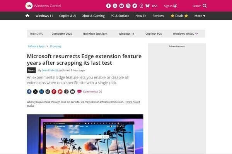This screenshot has width=232, height=154.
Task: Share the article on Bluesky
Action: coord(42,92)
